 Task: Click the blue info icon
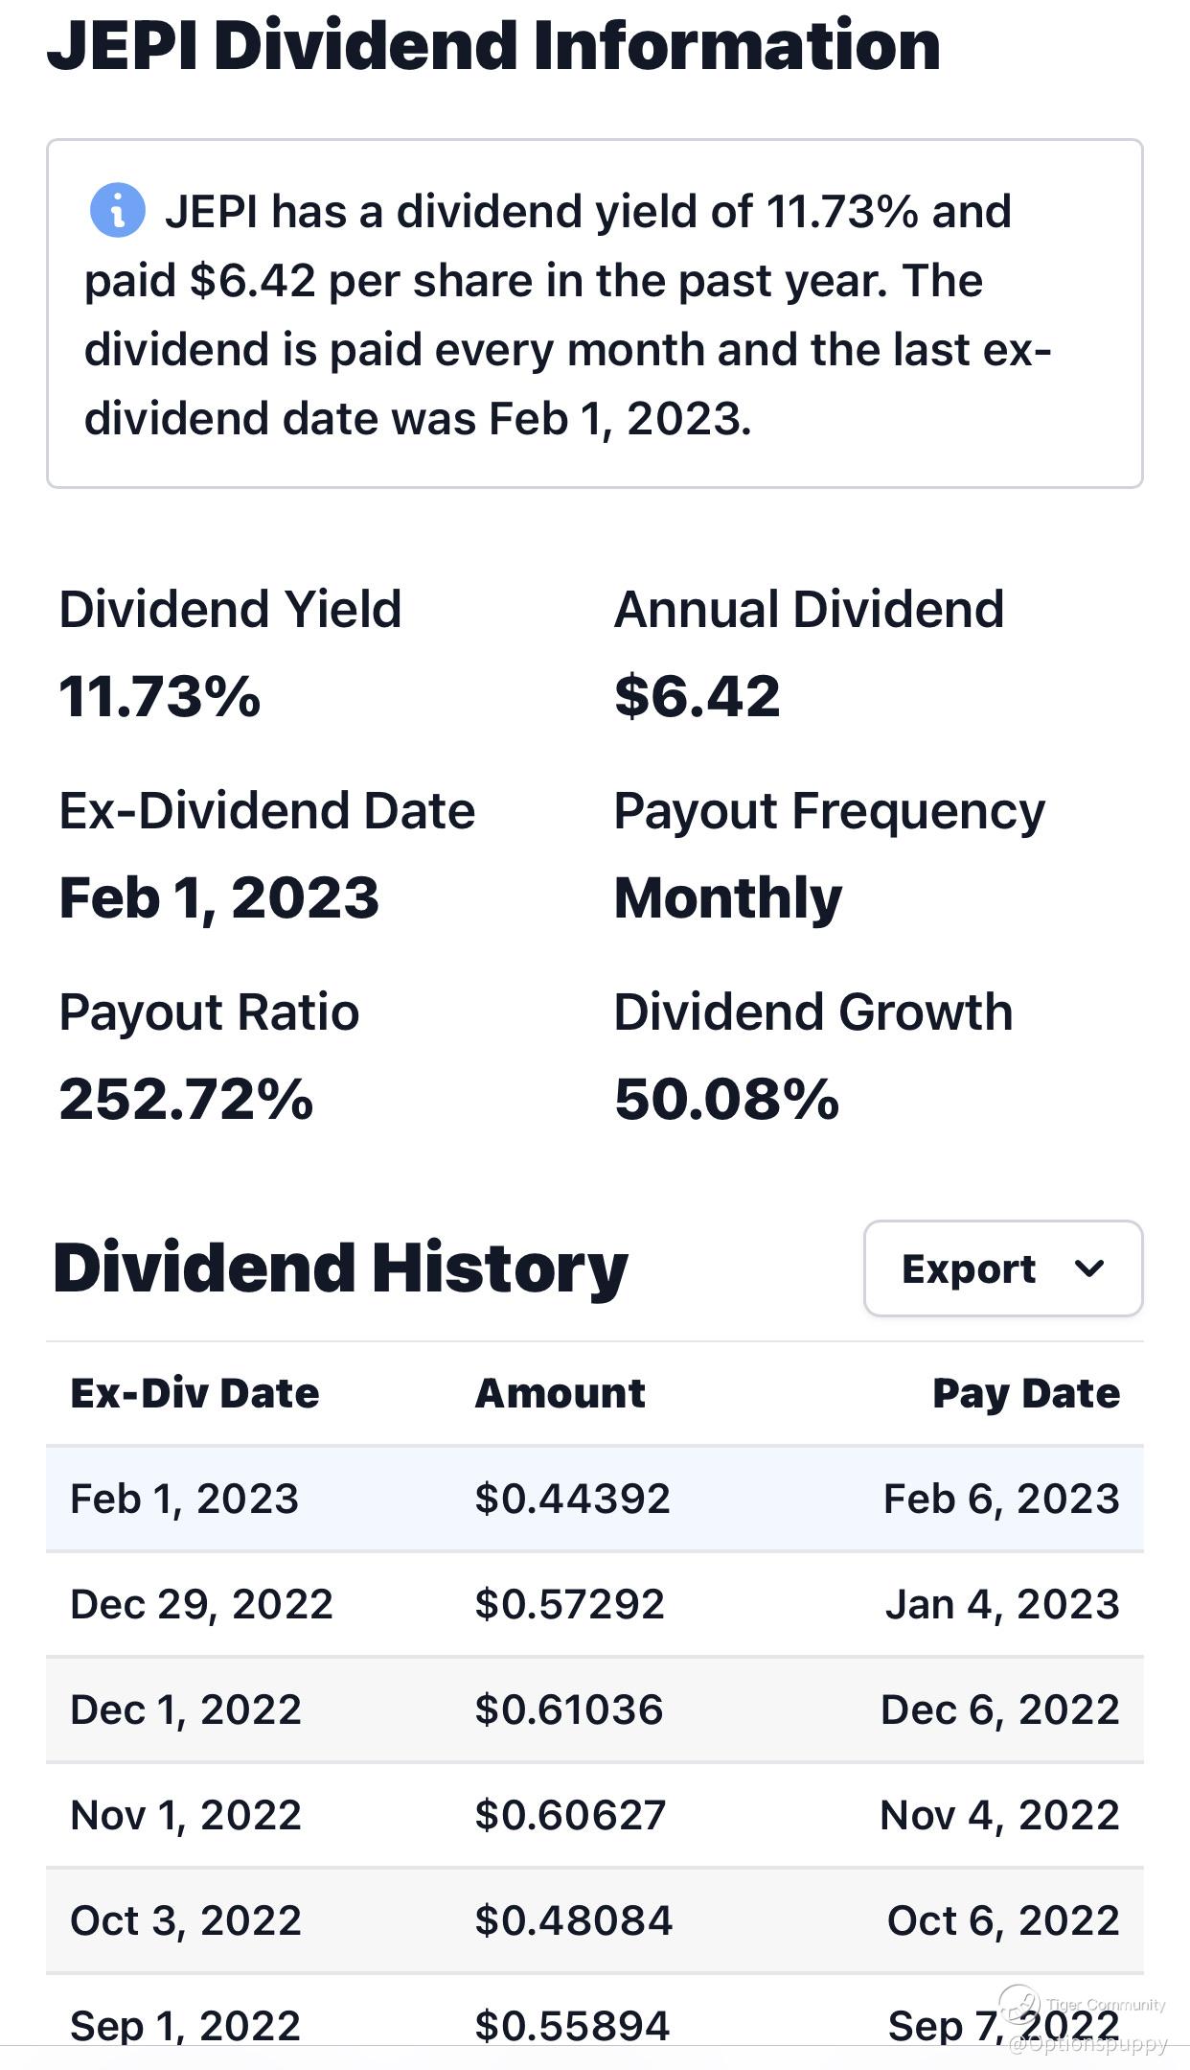click(x=117, y=210)
